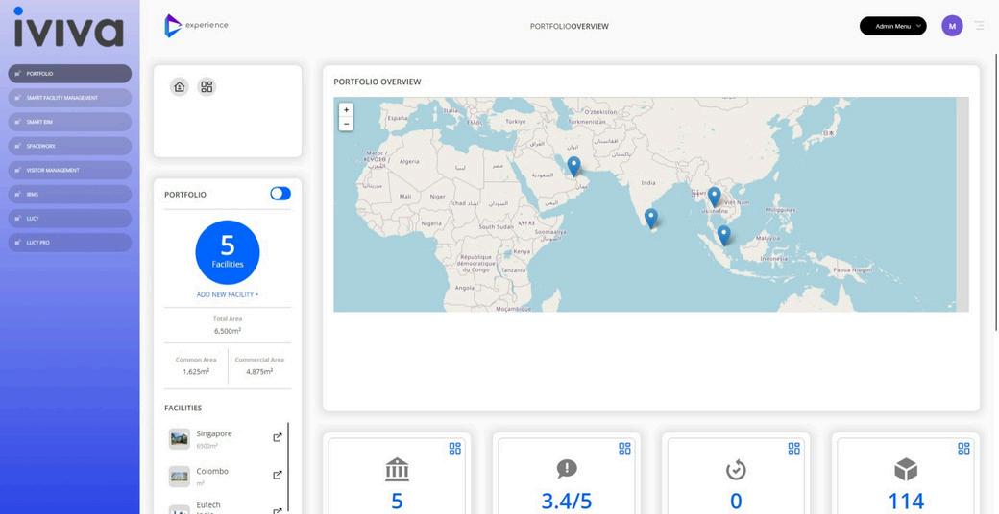Viewport: 999px width, 514px height.
Task: Zoom in on the map
Action: point(346,110)
